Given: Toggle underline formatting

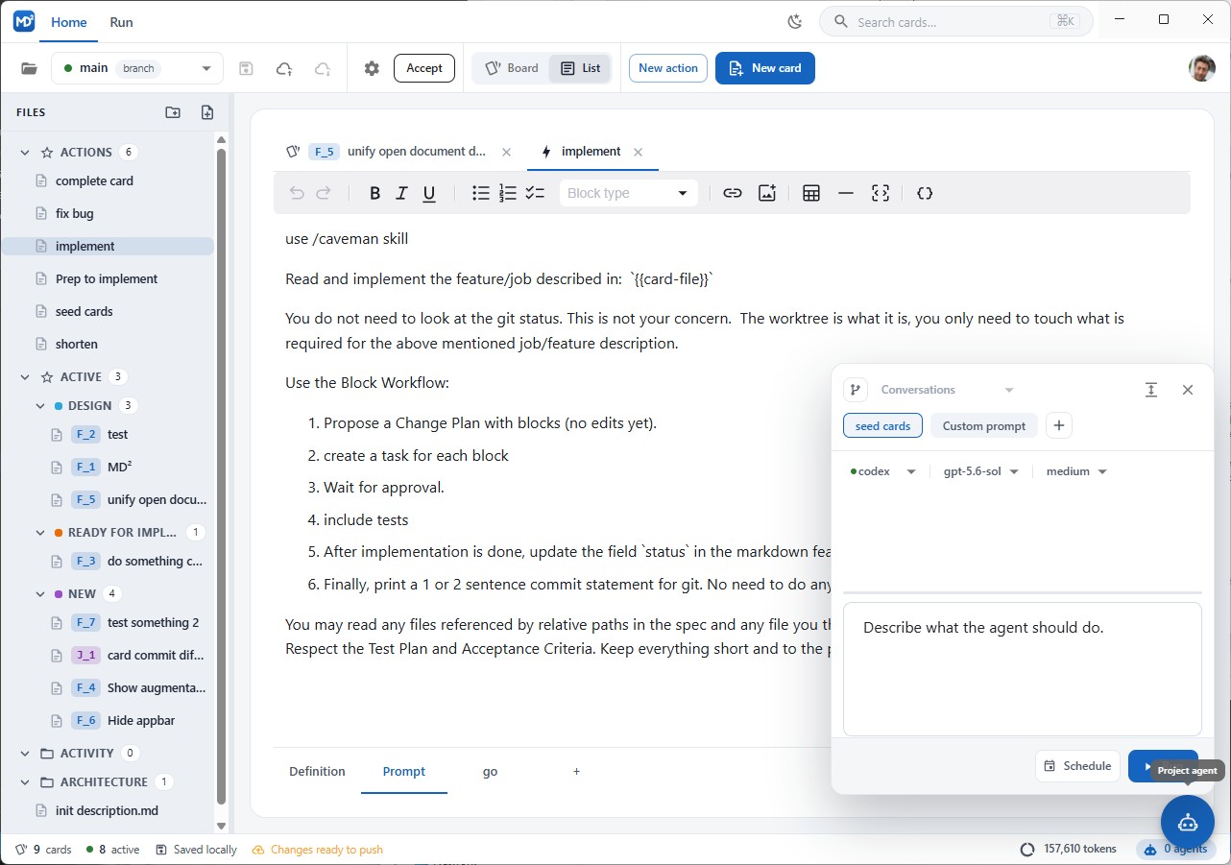Looking at the screenshot, I should point(429,193).
